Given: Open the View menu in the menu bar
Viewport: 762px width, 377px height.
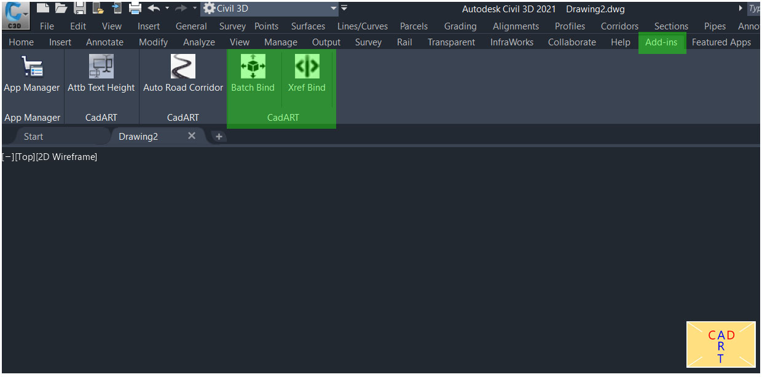Looking at the screenshot, I should coord(112,26).
